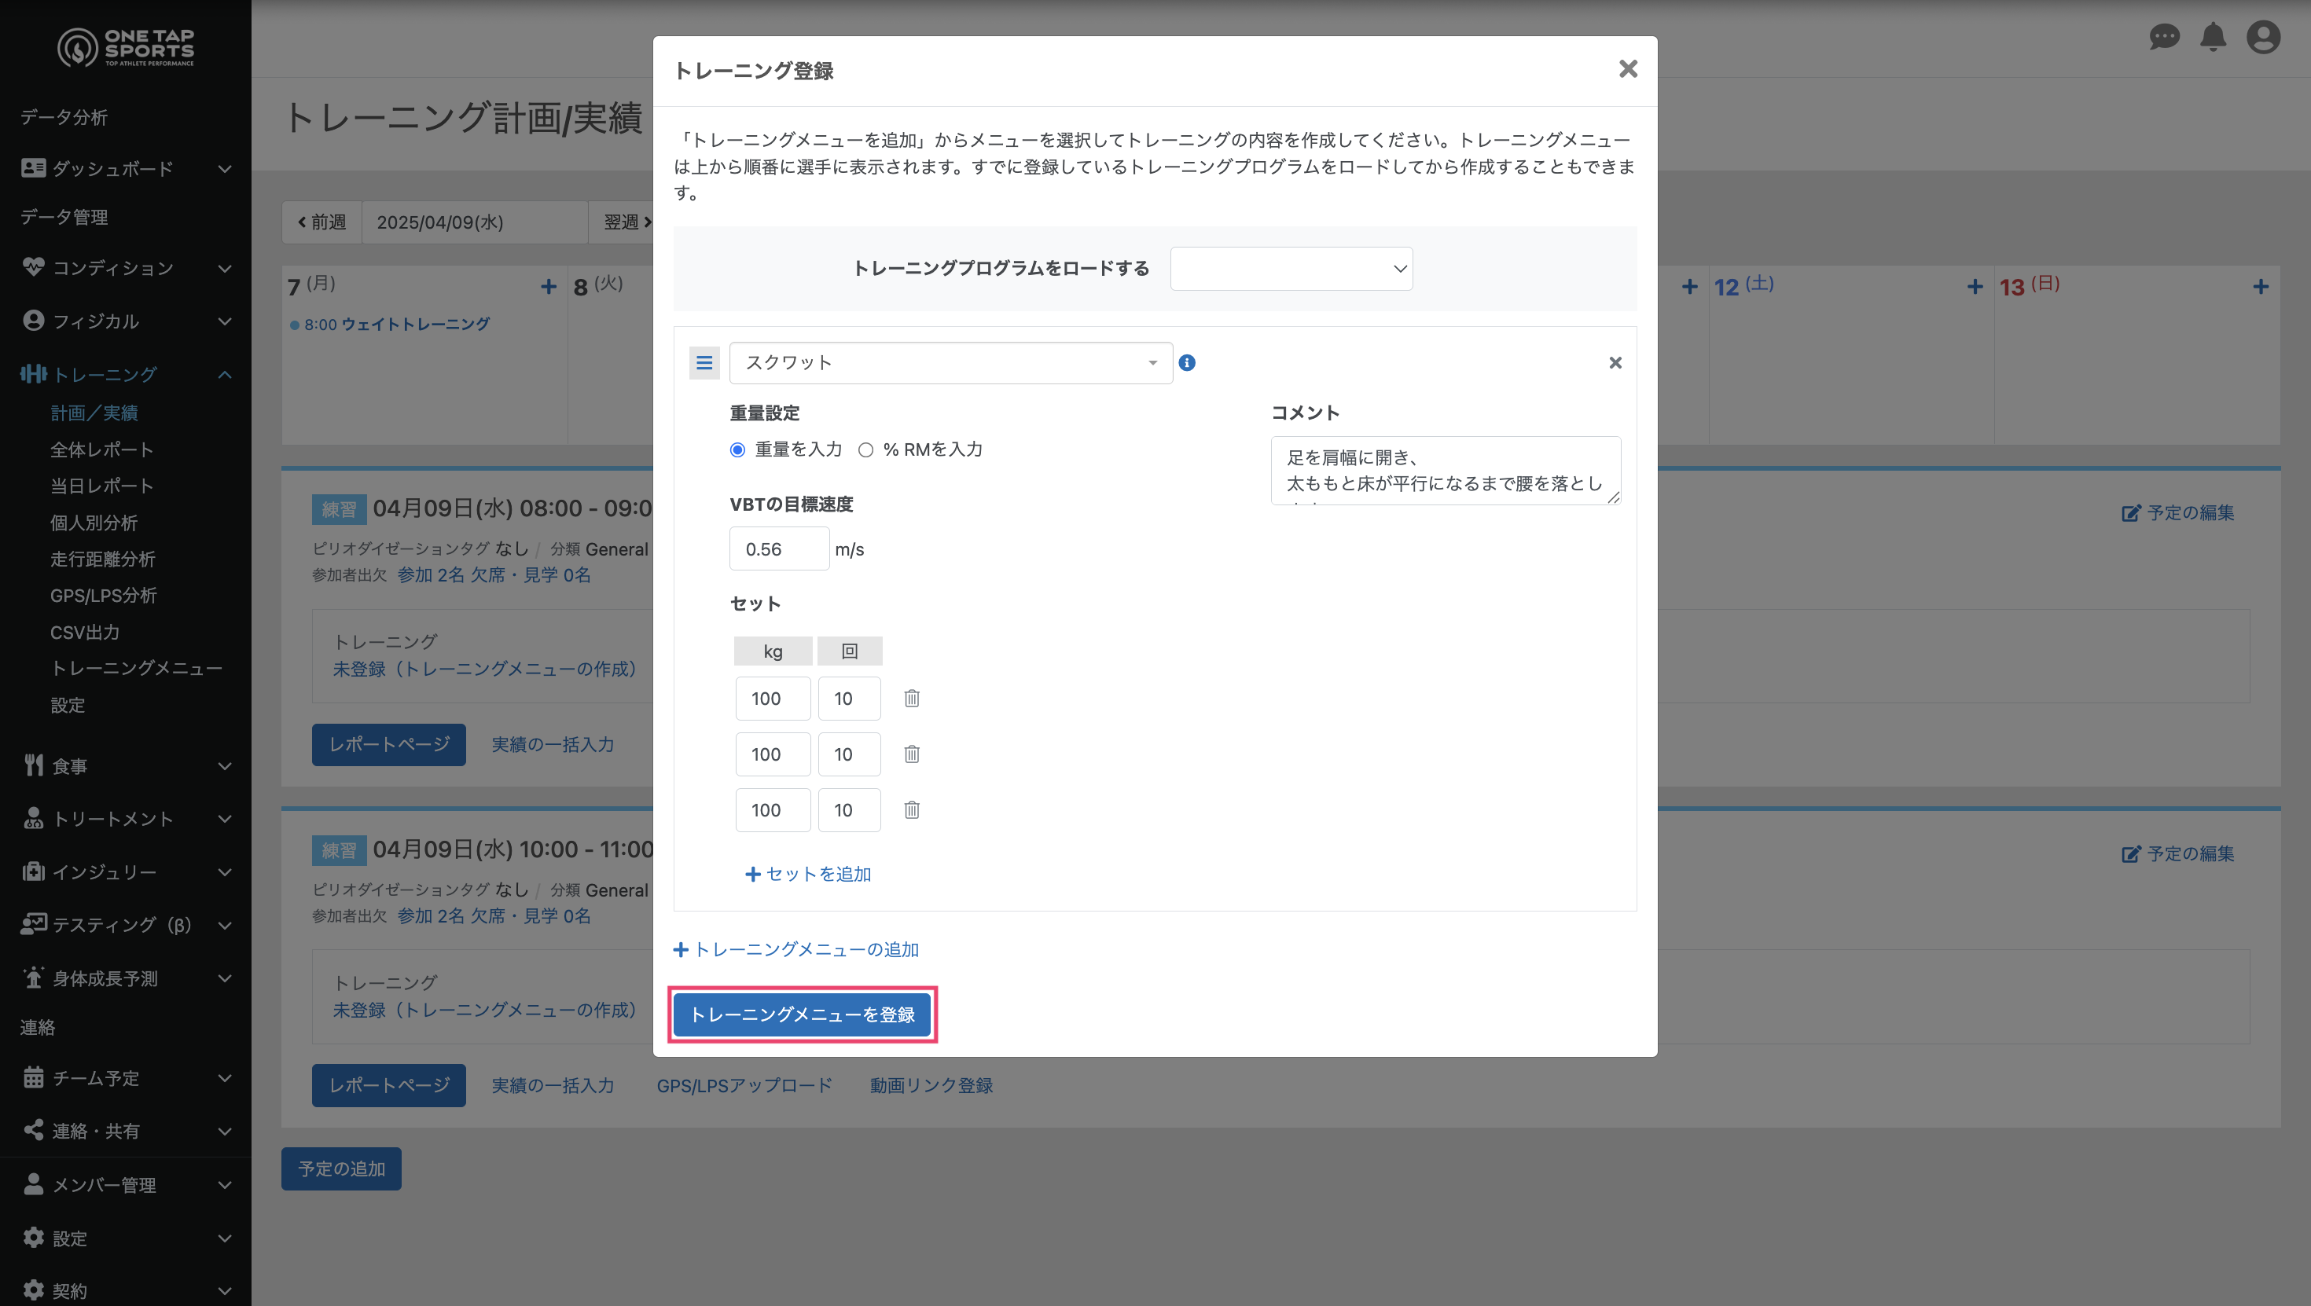Delete the second set row
Viewport: 2311px width, 1306px height.
click(x=912, y=754)
